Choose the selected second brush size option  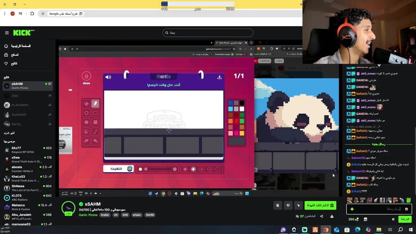[193, 169]
